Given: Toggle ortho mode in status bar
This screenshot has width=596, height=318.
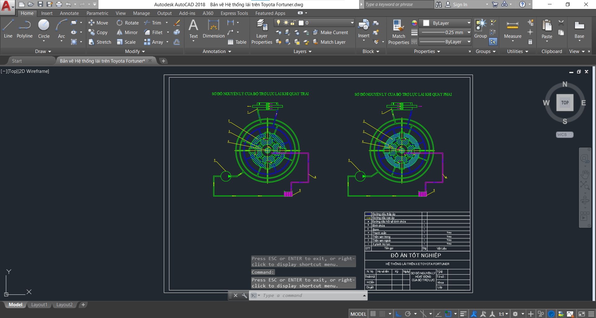Looking at the screenshot, I should (399, 314).
